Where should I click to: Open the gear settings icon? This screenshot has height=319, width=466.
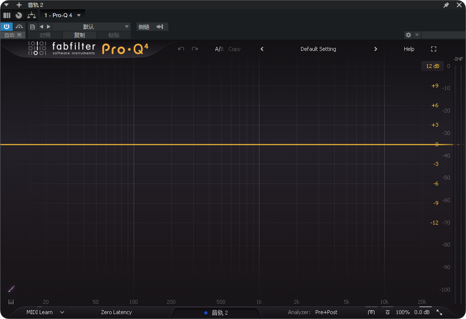tap(408, 35)
